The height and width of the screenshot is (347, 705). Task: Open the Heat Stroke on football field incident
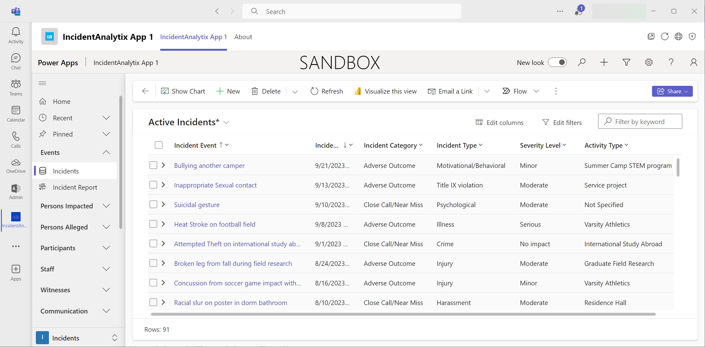[214, 224]
